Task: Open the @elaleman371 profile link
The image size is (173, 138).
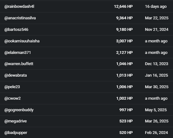Action: click(x=18, y=53)
